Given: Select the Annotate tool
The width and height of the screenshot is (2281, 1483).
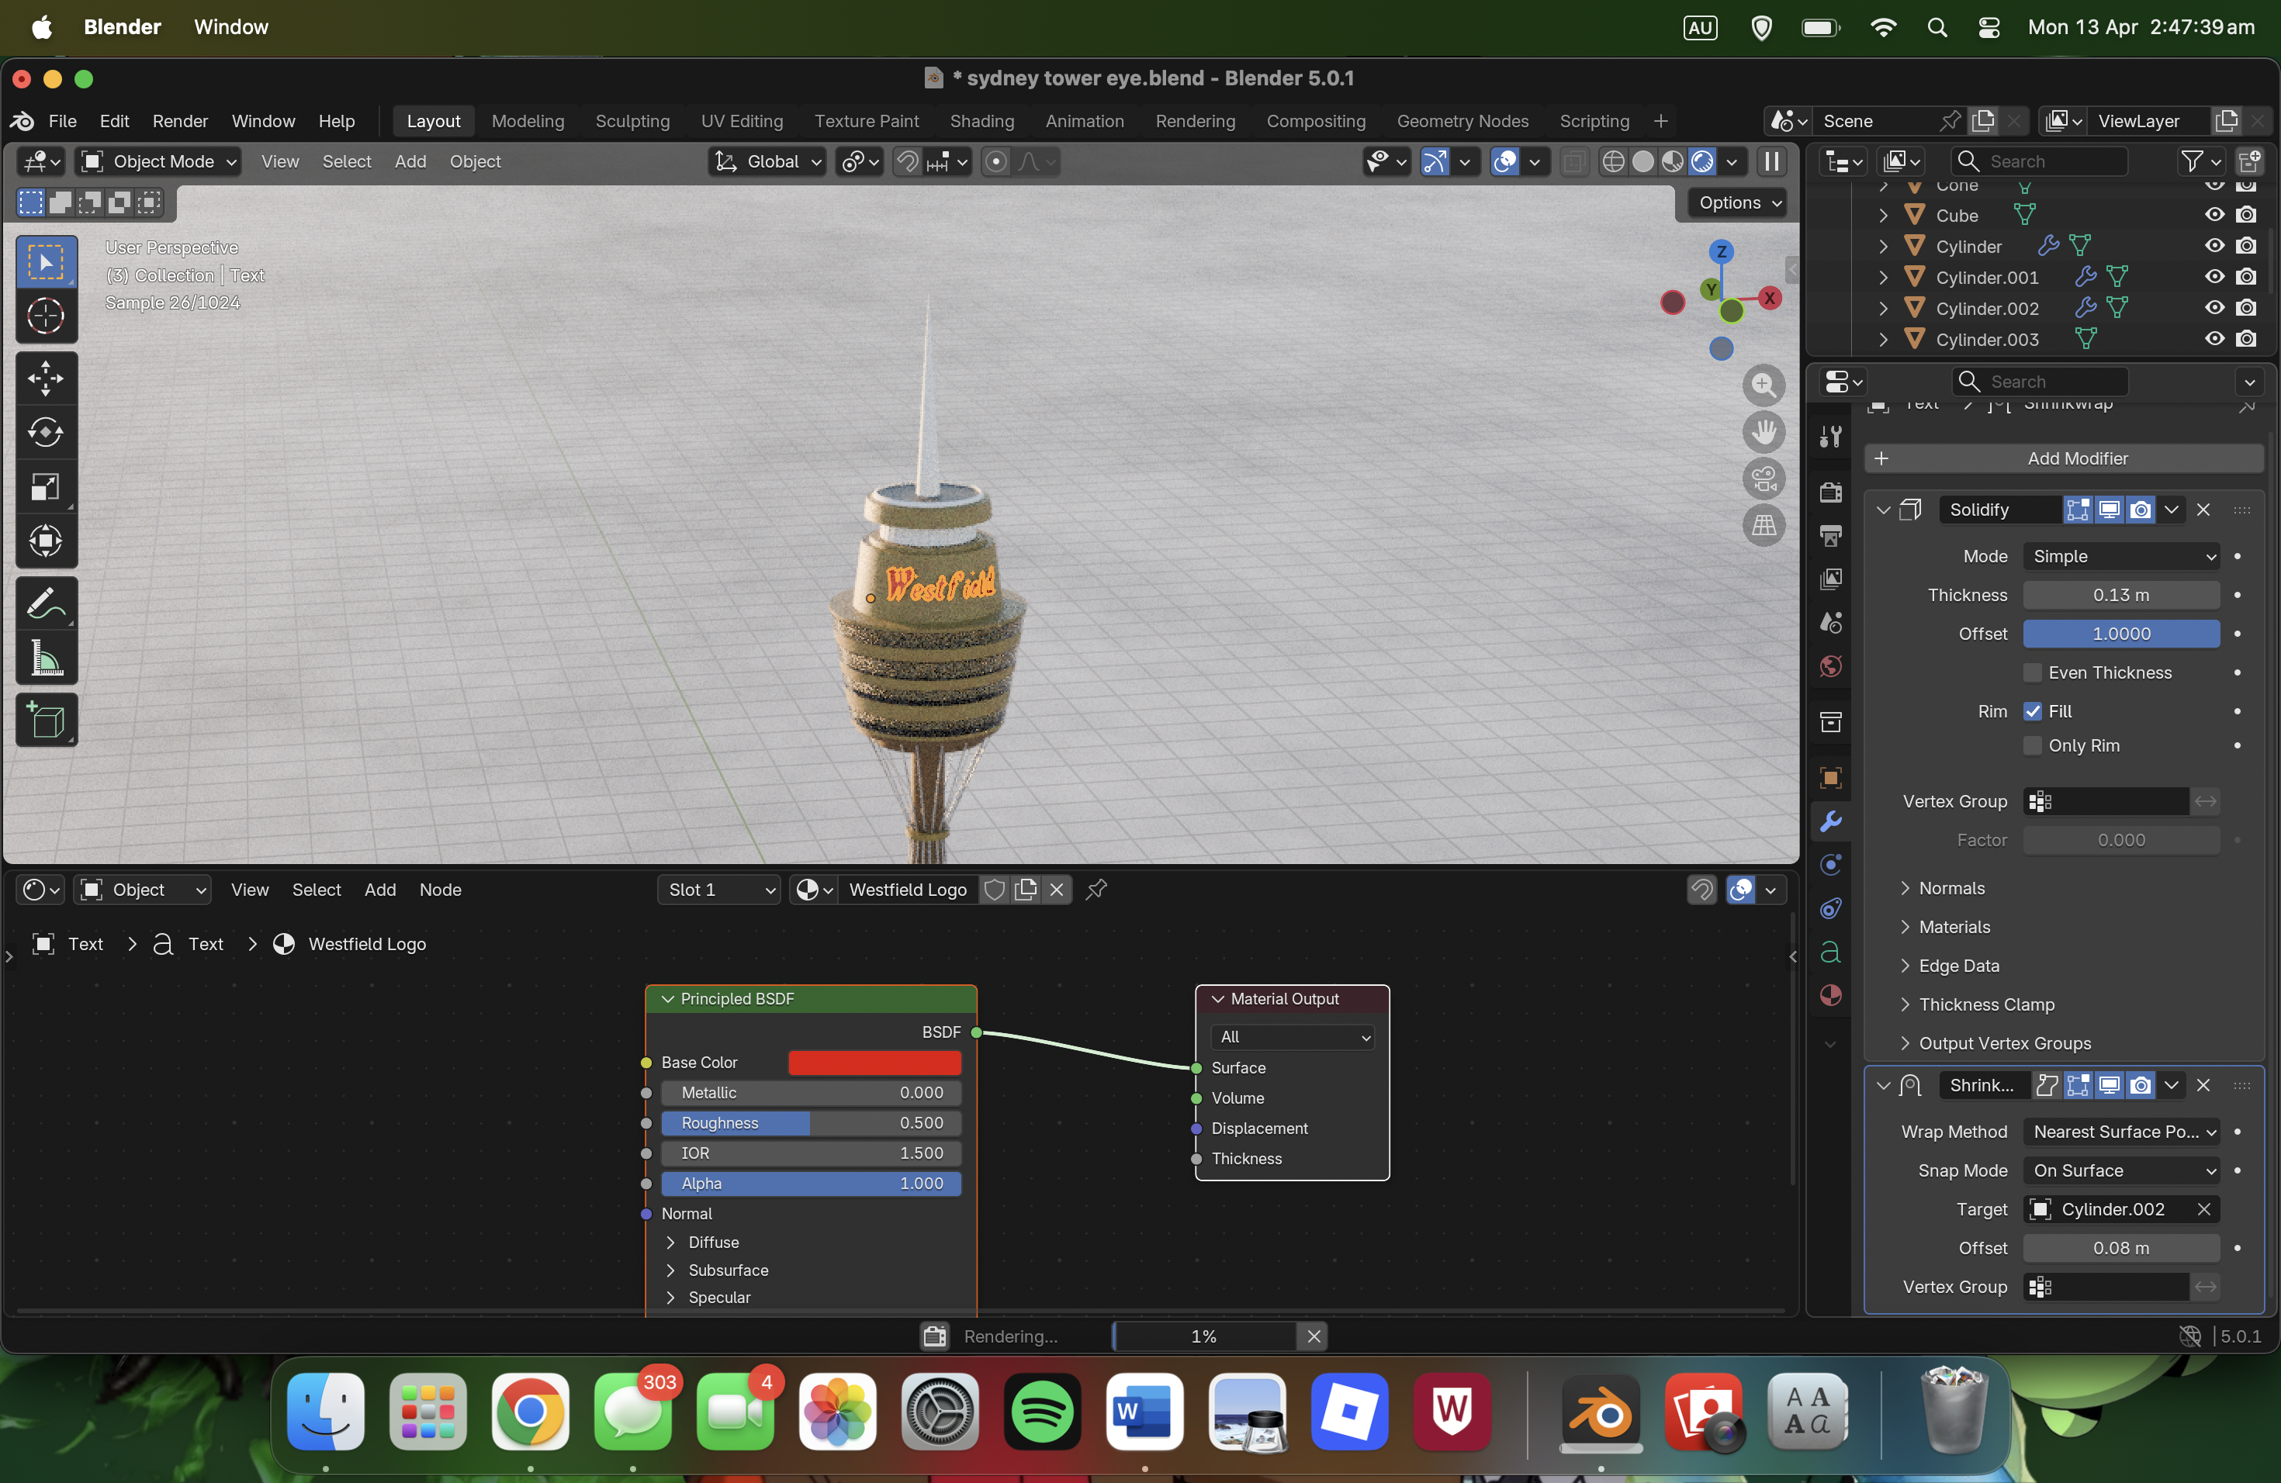Looking at the screenshot, I should pos(46,603).
